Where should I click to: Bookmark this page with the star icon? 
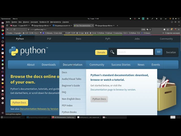tap(150, 29)
